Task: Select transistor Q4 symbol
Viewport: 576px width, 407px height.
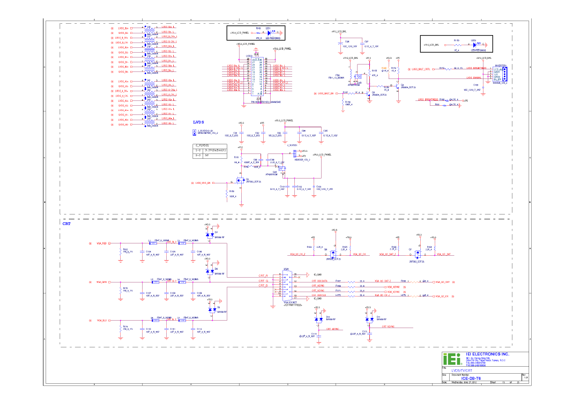Action: pos(397,86)
